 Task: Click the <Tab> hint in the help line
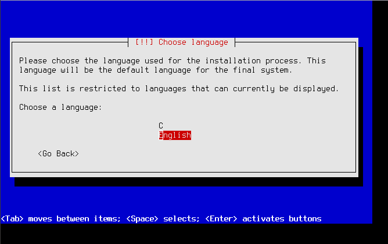click(x=12, y=219)
